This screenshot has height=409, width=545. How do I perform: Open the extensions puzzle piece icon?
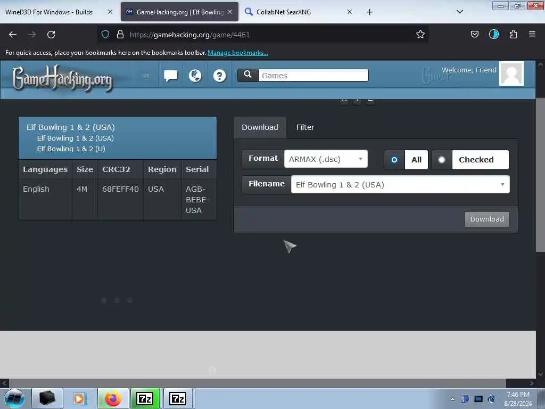coord(513,34)
